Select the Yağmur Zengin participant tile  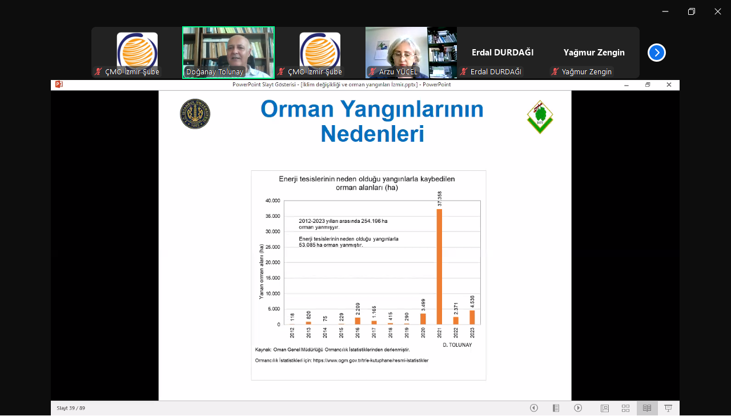tap(593, 53)
